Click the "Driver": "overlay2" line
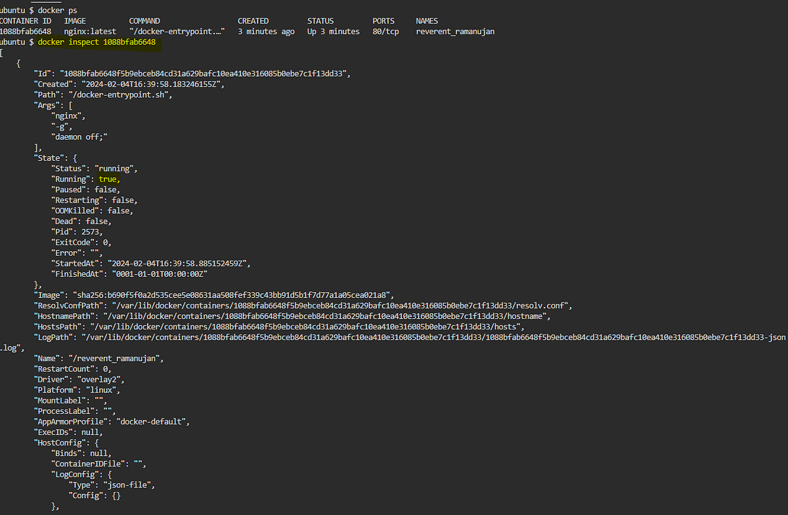 [x=79, y=379]
